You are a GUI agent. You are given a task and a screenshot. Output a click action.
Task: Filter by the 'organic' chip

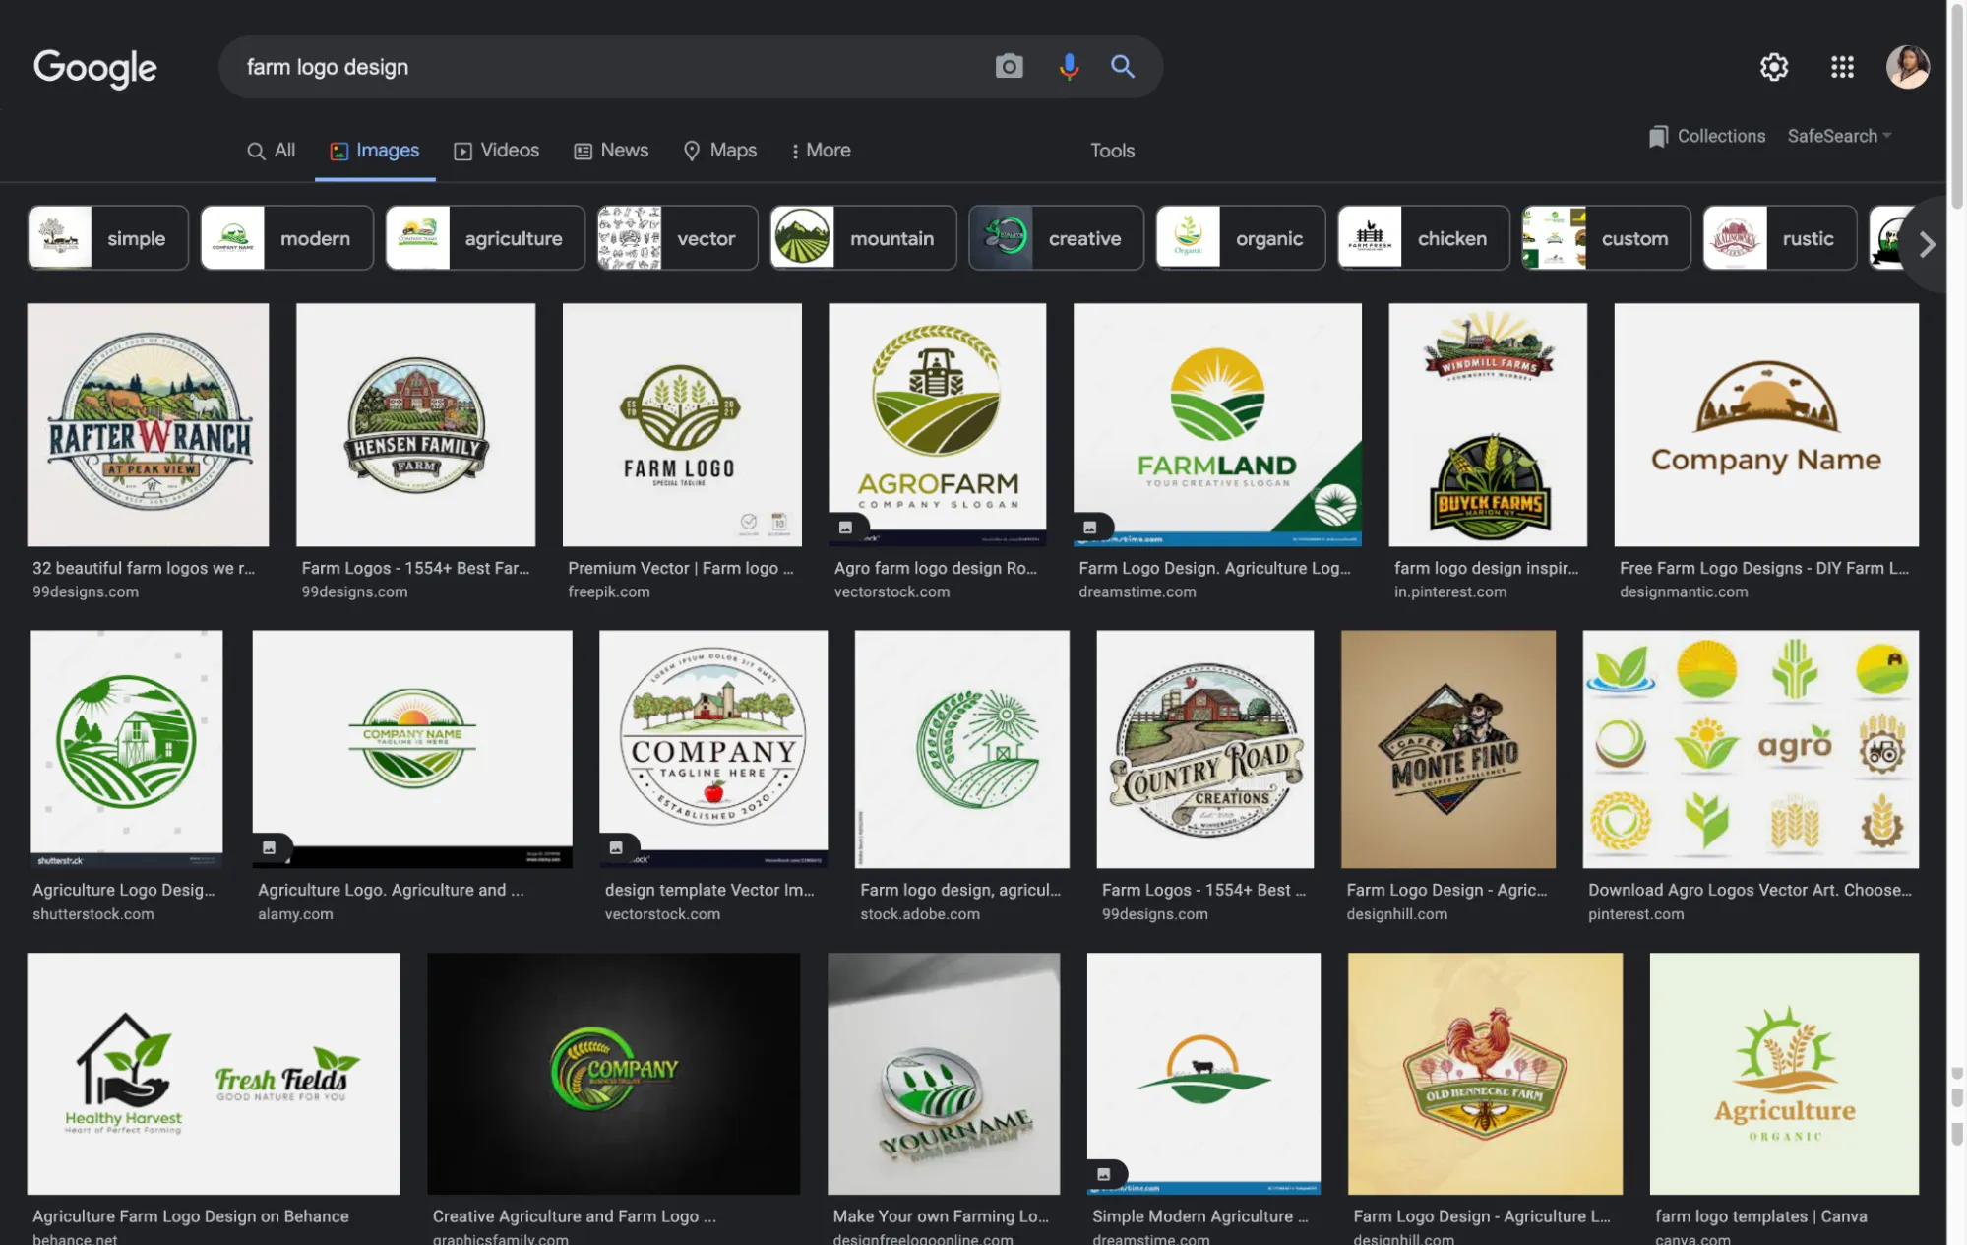click(x=1241, y=238)
